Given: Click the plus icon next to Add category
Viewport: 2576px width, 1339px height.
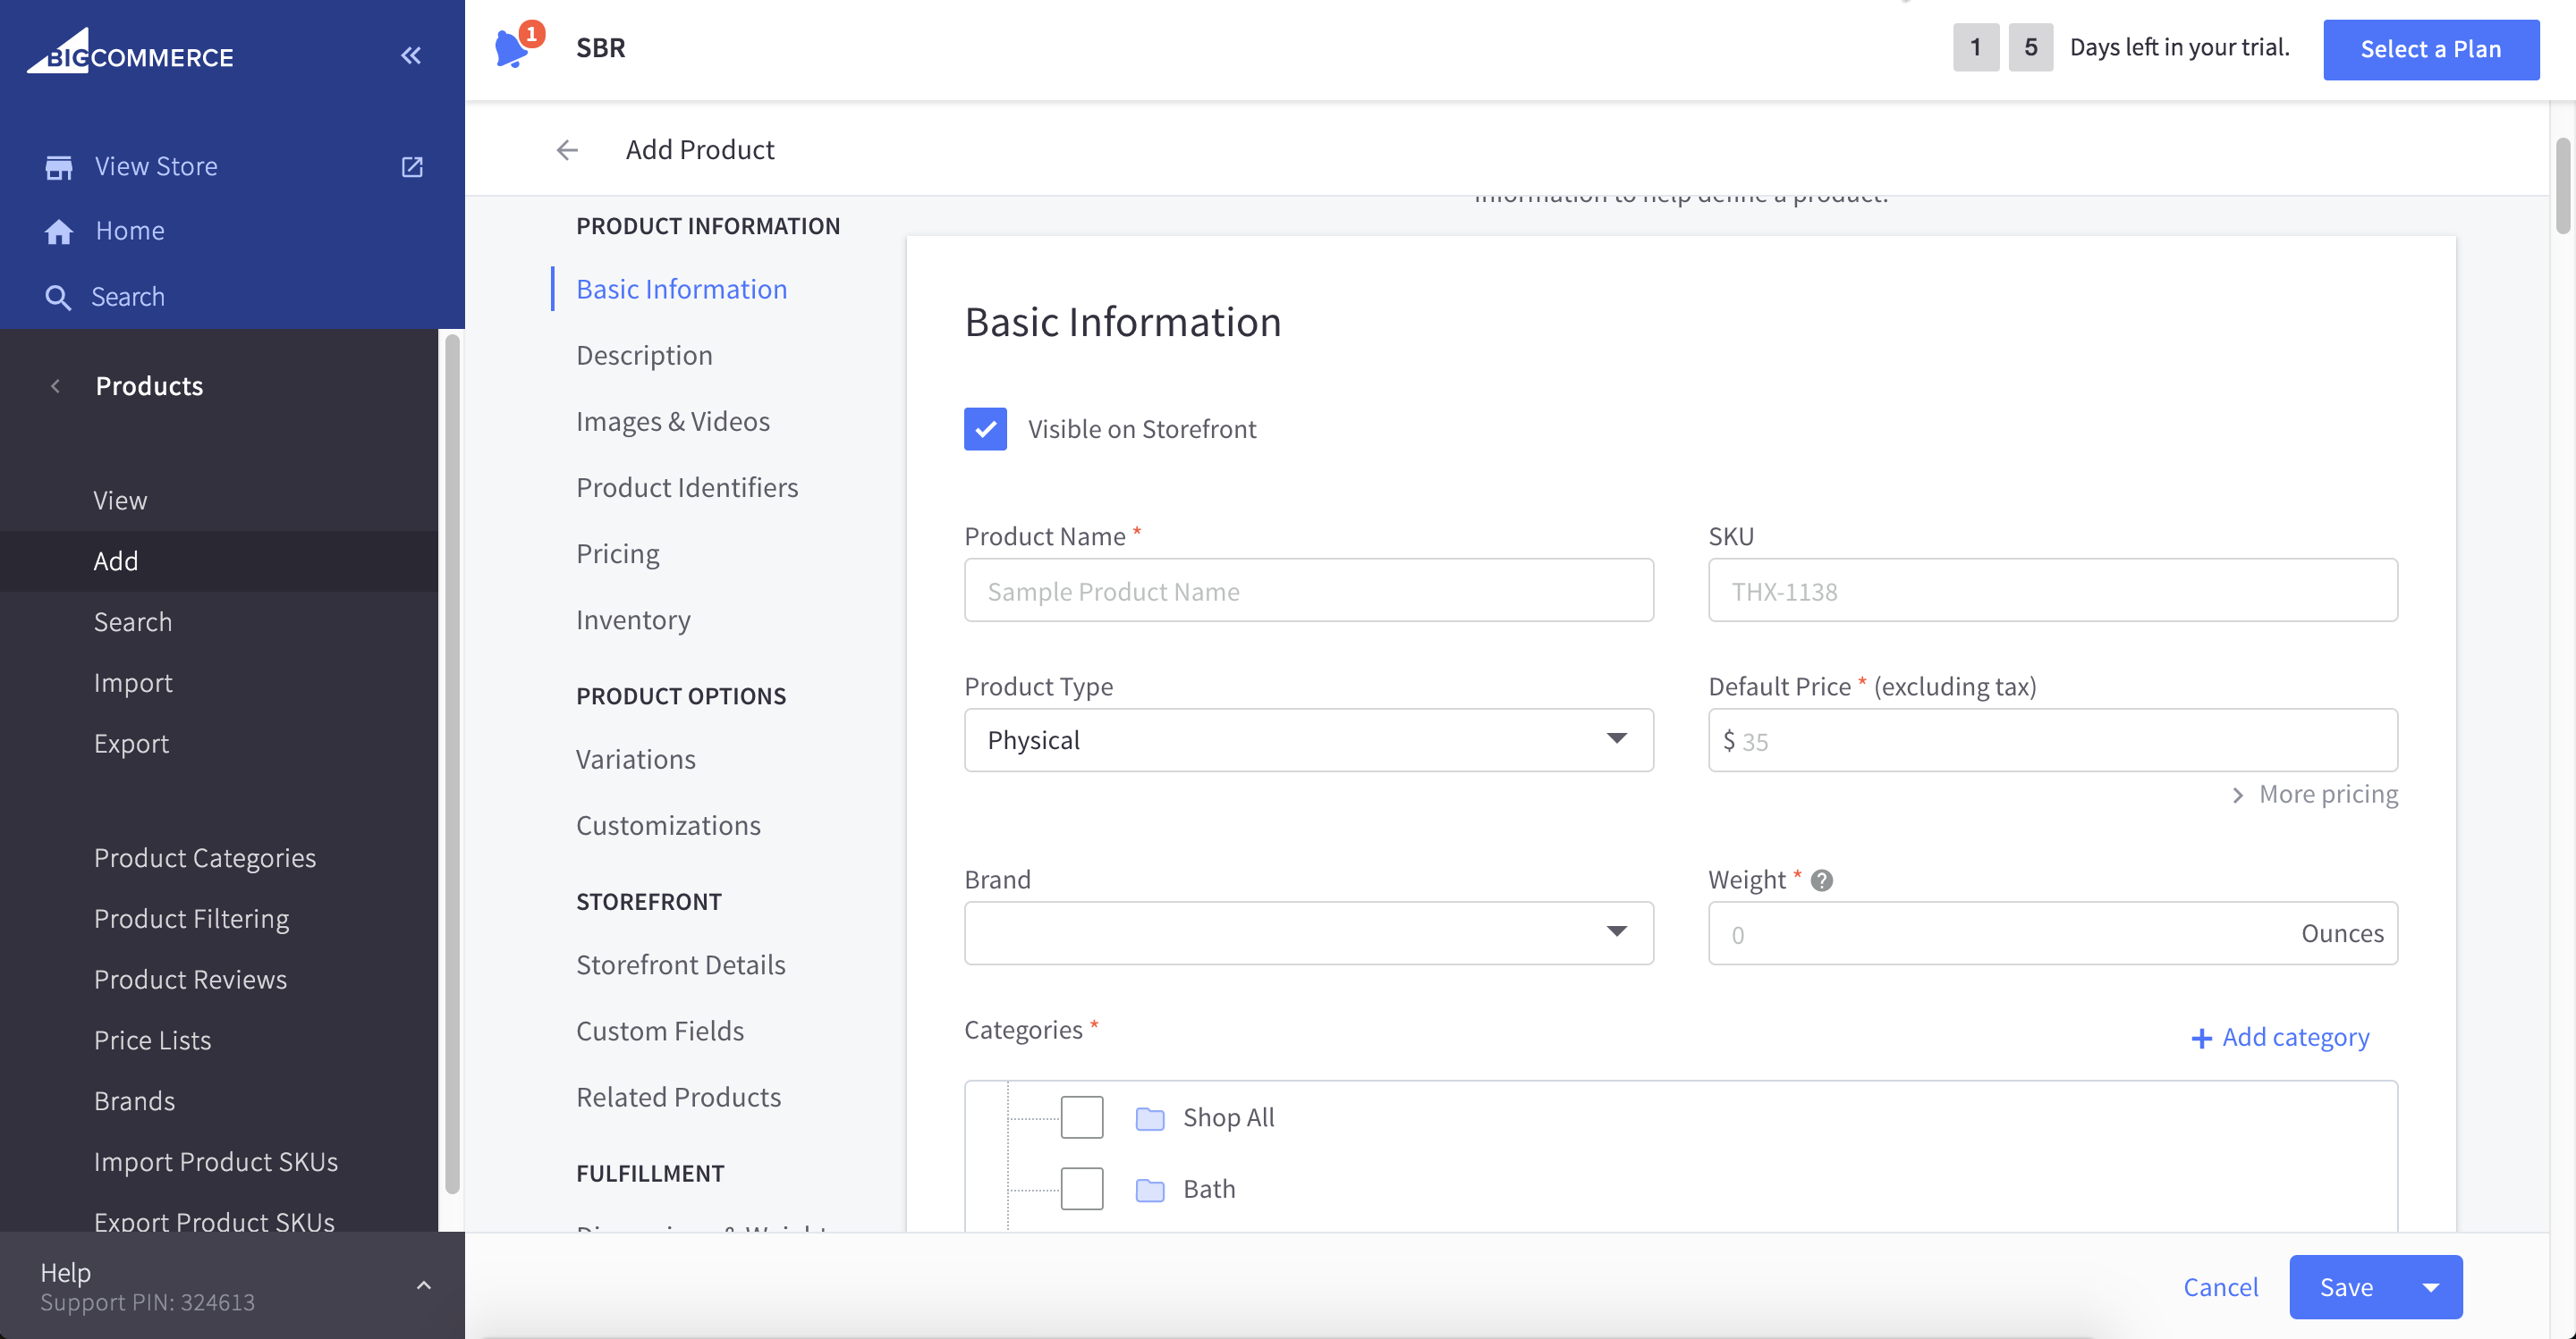Looking at the screenshot, I should [x=2201, y=1040].
